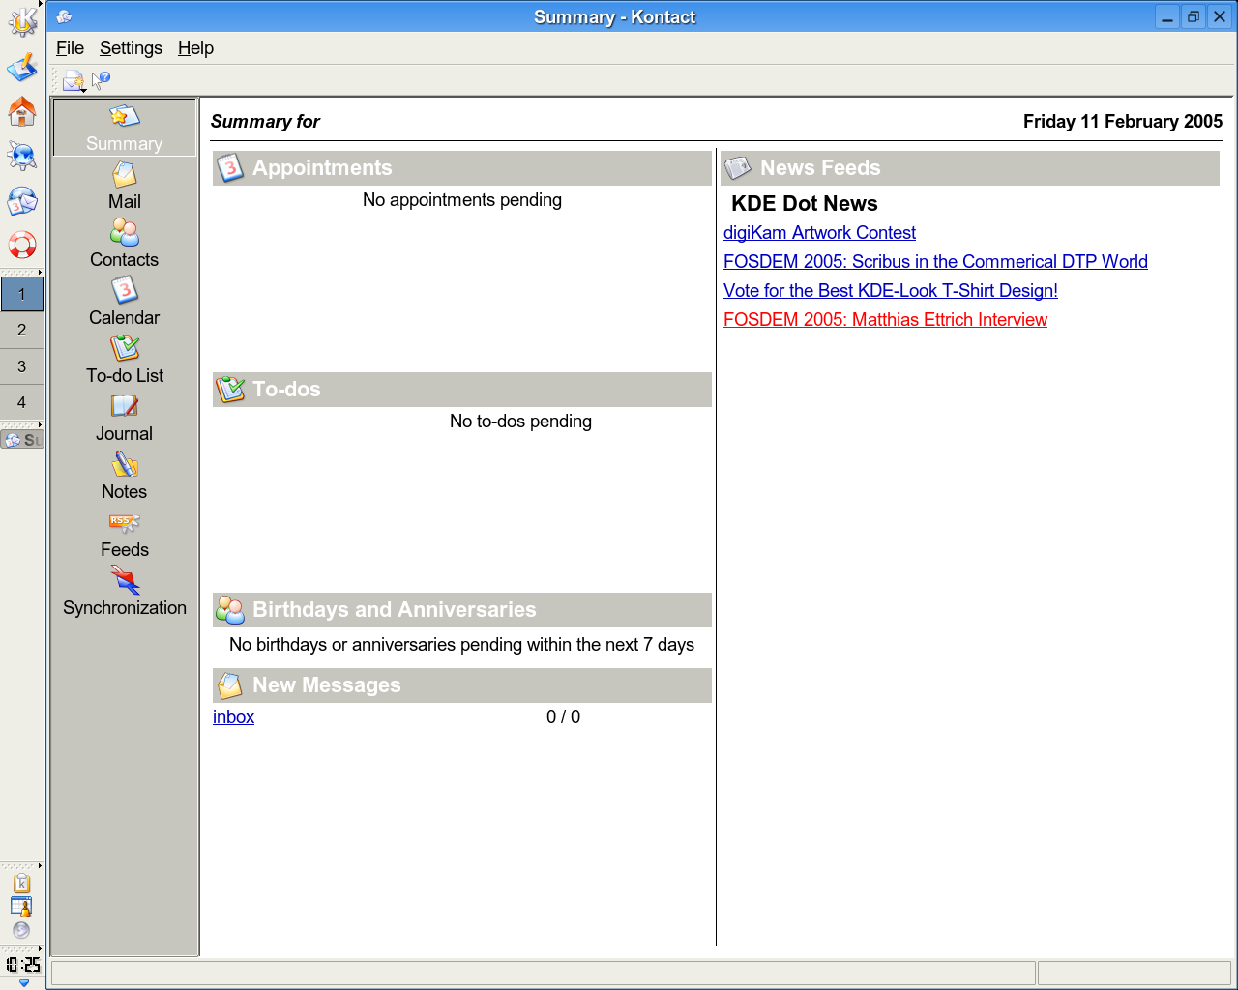The width and height of the screenshot is (1238, 990).
Task: Launch Kontact from the panel launcher
Action: pyautogui.click(x=22, y=201)
